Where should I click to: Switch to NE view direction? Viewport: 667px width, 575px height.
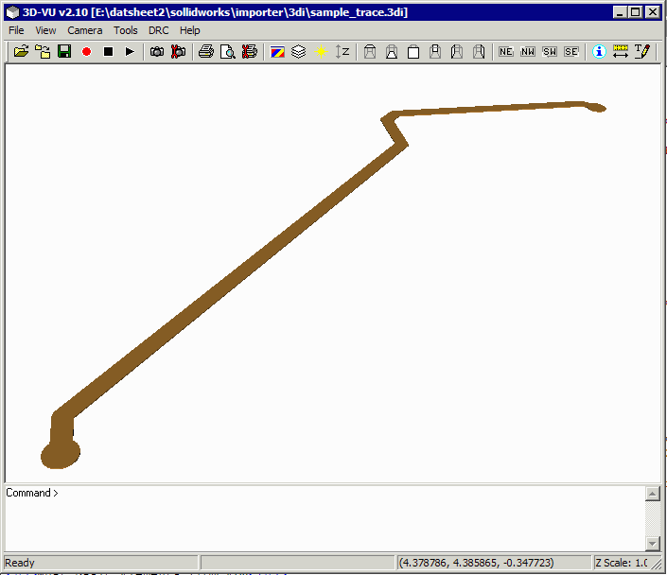tap(506, 51)
